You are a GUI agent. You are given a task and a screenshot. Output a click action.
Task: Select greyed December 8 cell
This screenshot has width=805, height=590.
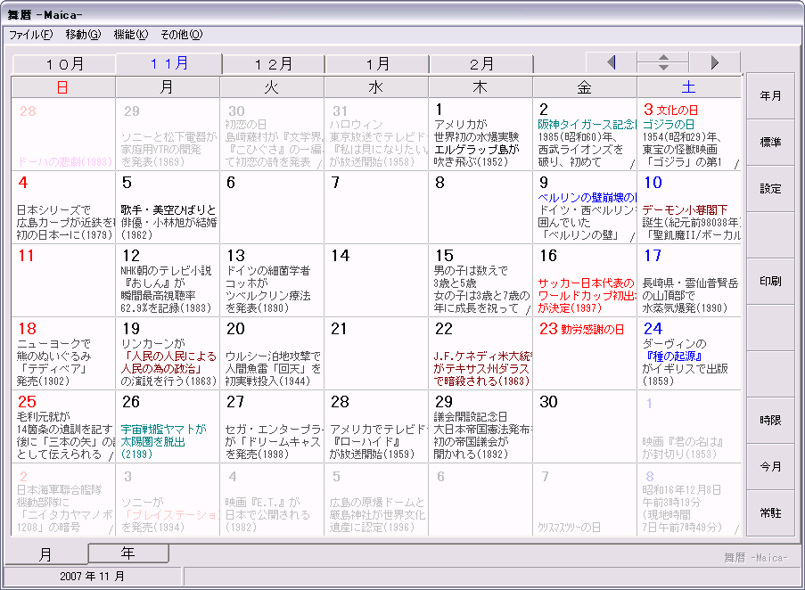pos(689,500)
